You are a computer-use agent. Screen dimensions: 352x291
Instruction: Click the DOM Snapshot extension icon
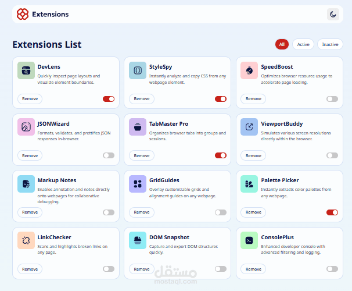(x=138, y=240)
